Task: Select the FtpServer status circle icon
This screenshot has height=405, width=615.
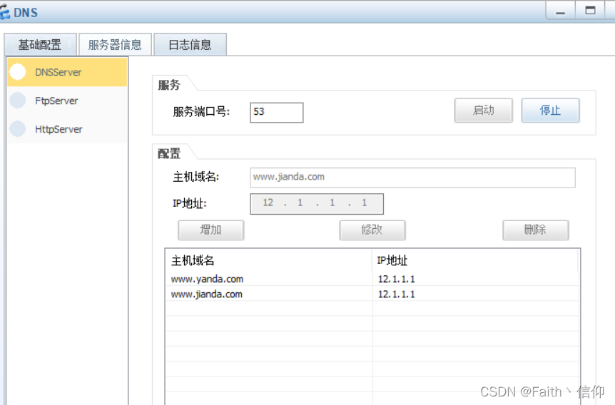Action: pos(18,101)
